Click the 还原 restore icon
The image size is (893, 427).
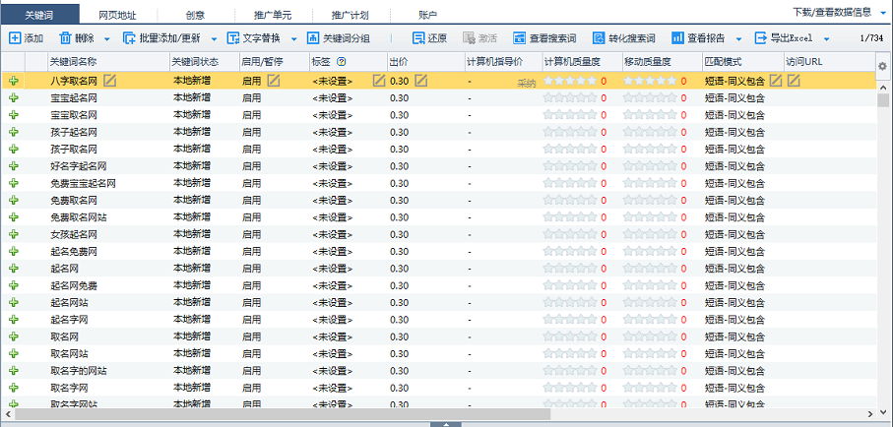tap(418, 38)
